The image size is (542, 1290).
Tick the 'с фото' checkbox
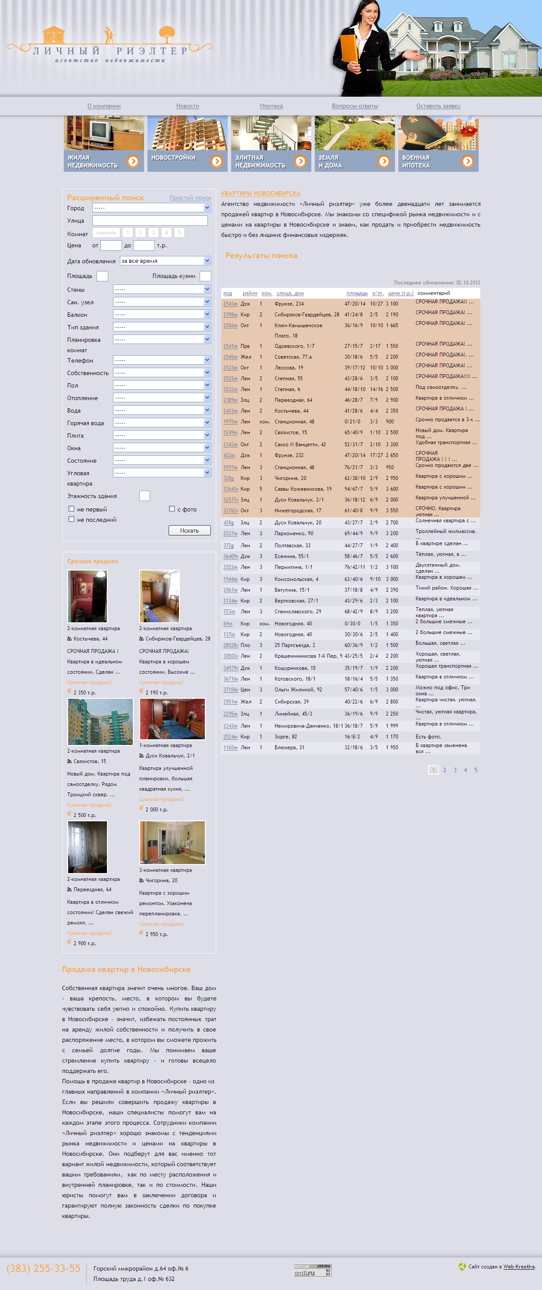tap(172, 509)
